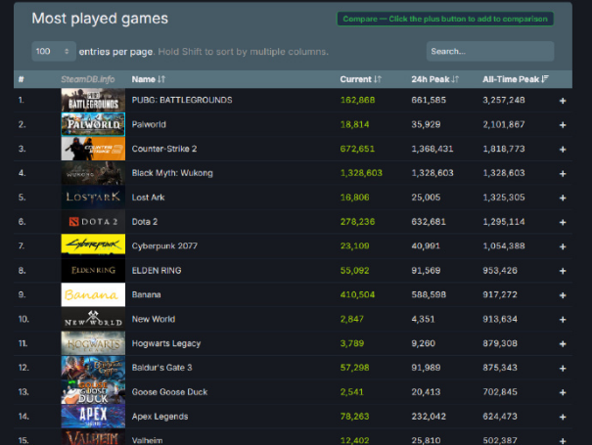Add Cyberpunk 2077 to comparison with plus
This screenshot has height=445, width=592.
(x=563, y=246)
